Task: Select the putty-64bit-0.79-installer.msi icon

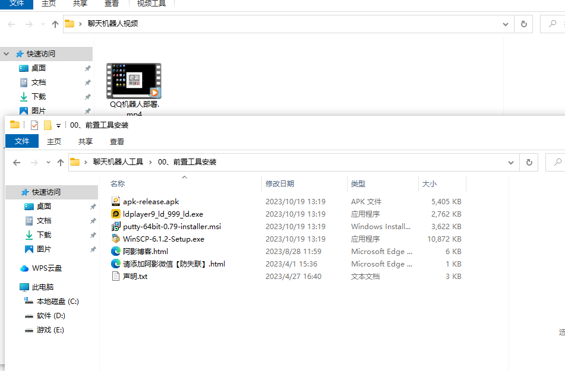Action: coord(116,227)
